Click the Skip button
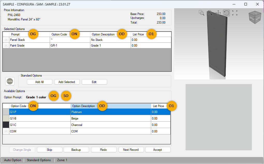This screenshot has width=264, height=164. pyautogui.click(x=49, y=150)
